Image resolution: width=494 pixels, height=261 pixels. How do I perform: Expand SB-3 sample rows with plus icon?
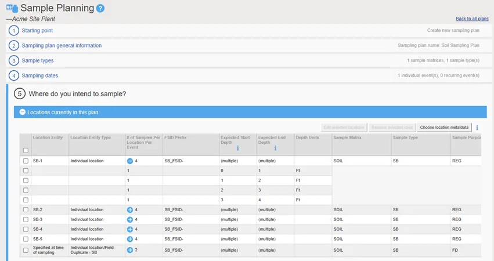[x=130, y=219]
